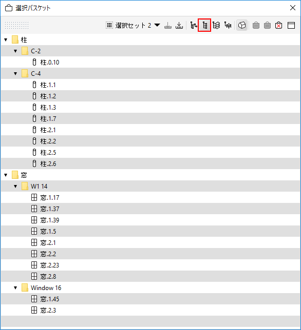
Task: Collapse the Window 16 folder
Action: click(15, 287)
